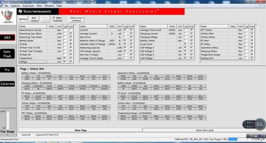Toggle Scan checkbox for Charging Voltage
This screenshot has width=266, height=143.
(x=192, y=37)
